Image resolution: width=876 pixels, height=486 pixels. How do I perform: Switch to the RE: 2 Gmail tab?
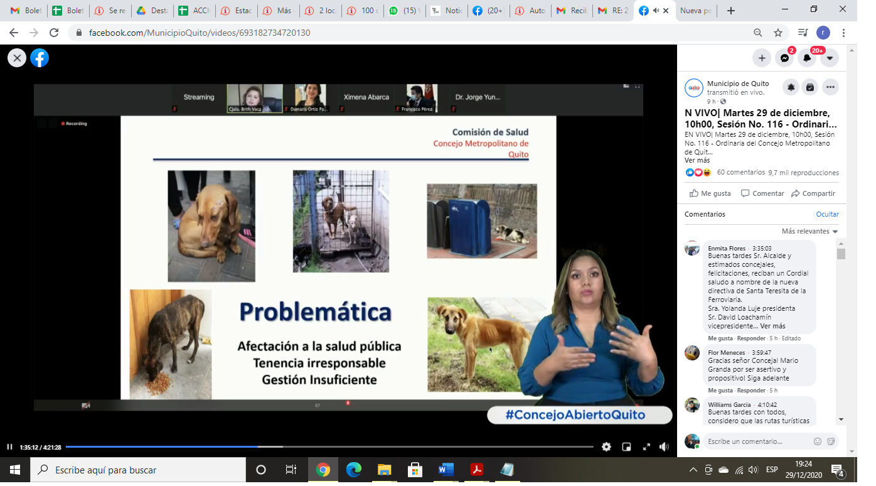[612, 11]
